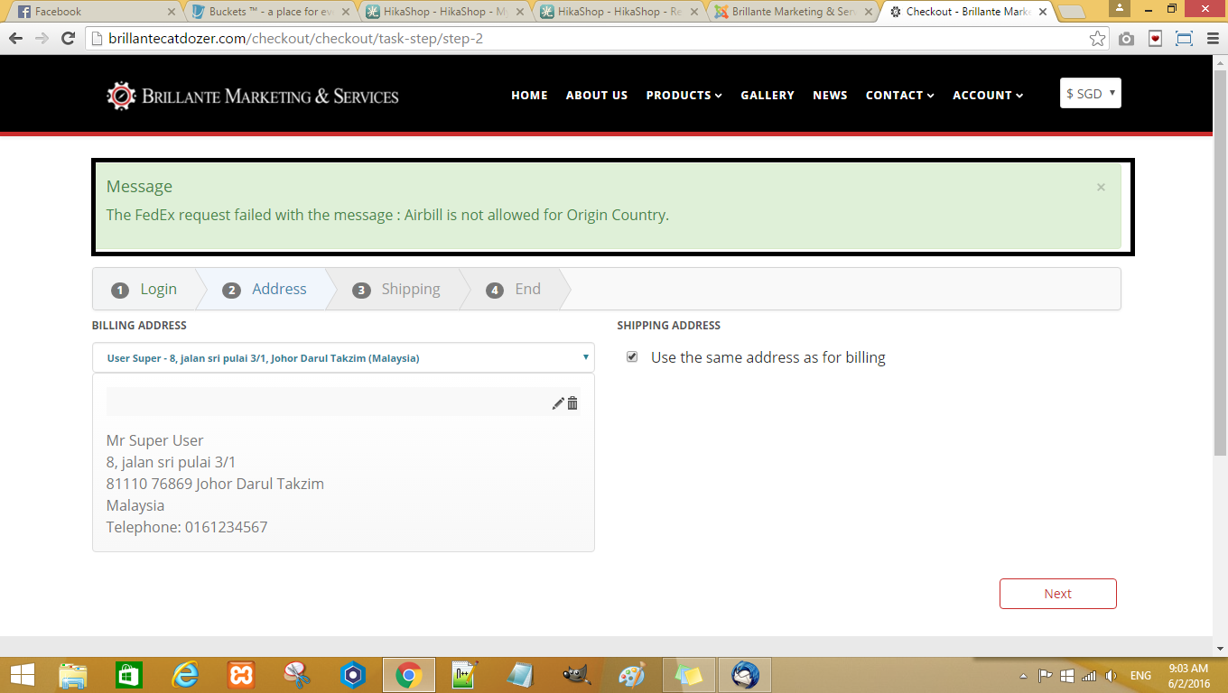Switch to the 'HikaShop - HikaShop - M' tab
1228x693 pixels.
point(446,12)
